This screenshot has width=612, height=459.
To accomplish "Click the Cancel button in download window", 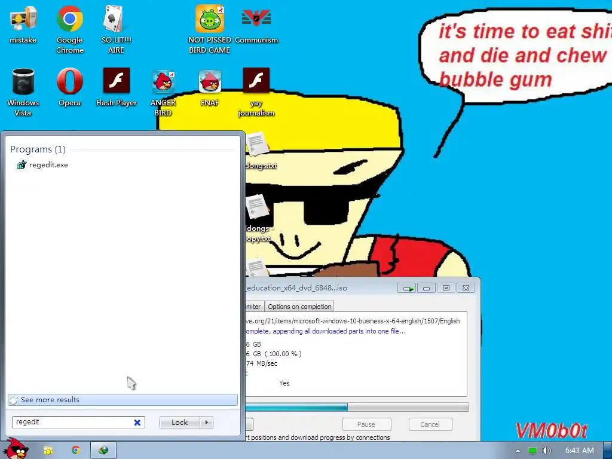I will (430, 424).
